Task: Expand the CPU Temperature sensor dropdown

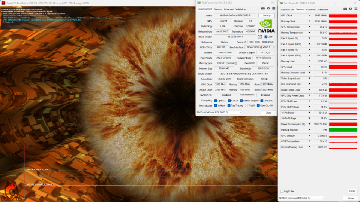Action: [x=309, y=141]
